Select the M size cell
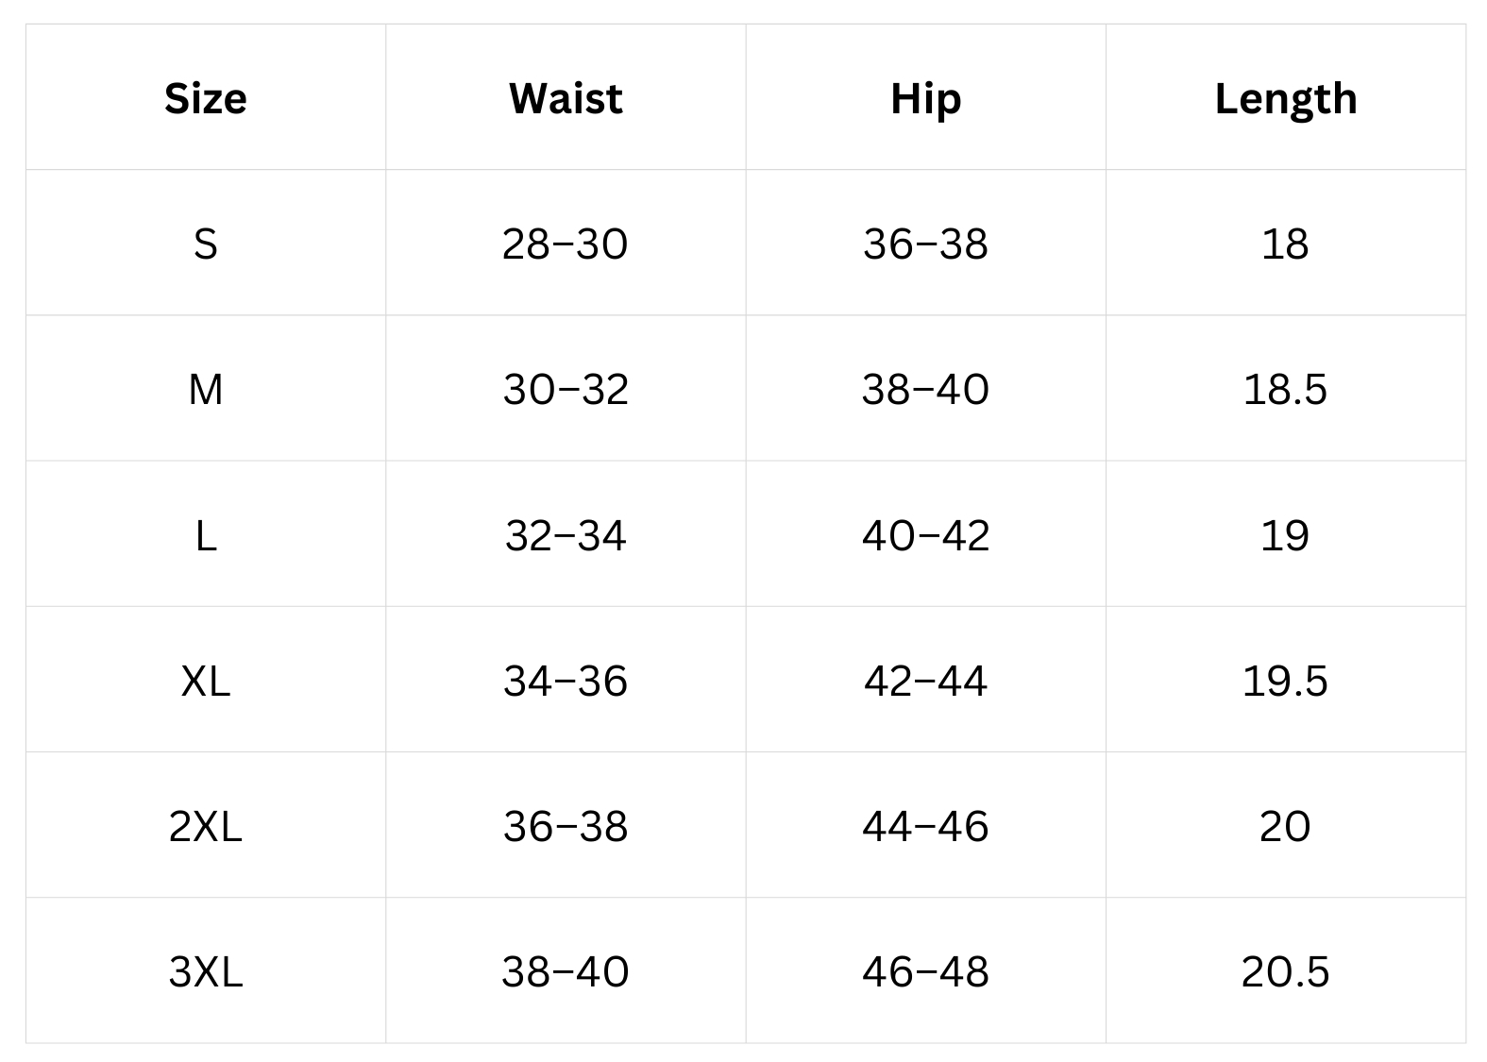The width and height of the screenshot is (1487, 1062). [x=206, y=389]
